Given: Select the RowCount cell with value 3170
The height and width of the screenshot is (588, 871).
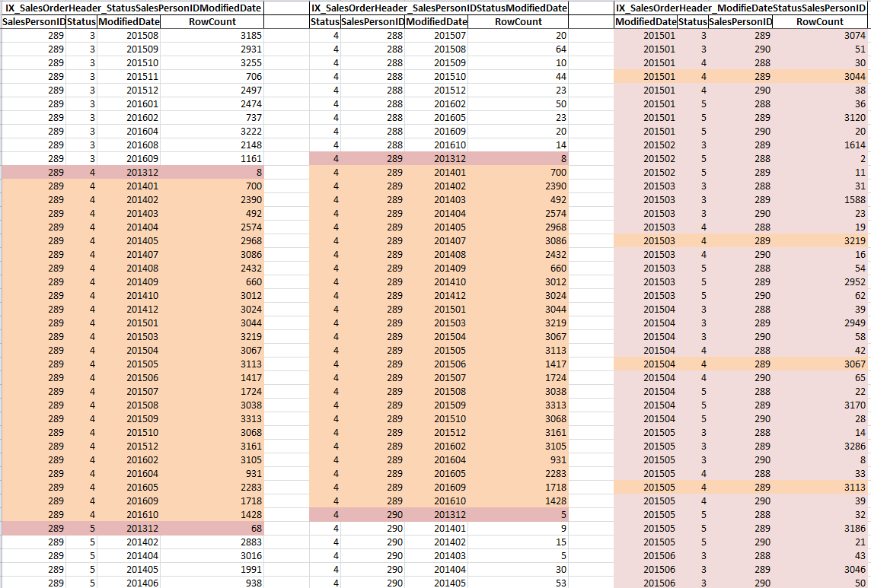Looking at the screenshot, I should [x=820, y=405].
